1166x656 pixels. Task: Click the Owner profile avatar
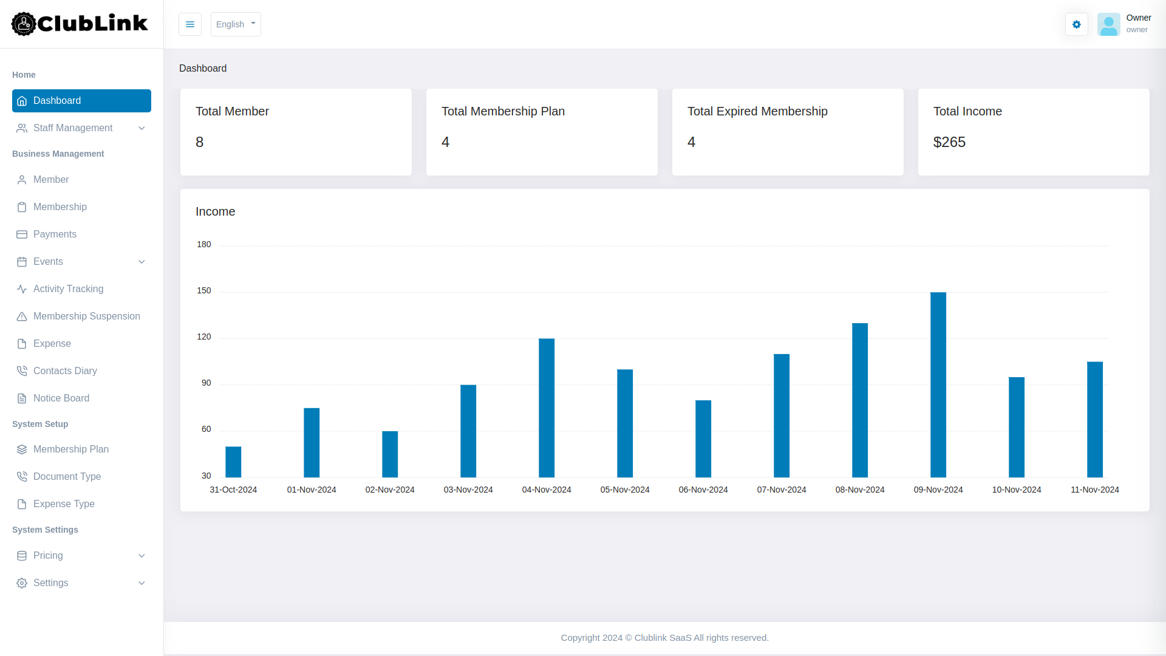(1109, 24)
